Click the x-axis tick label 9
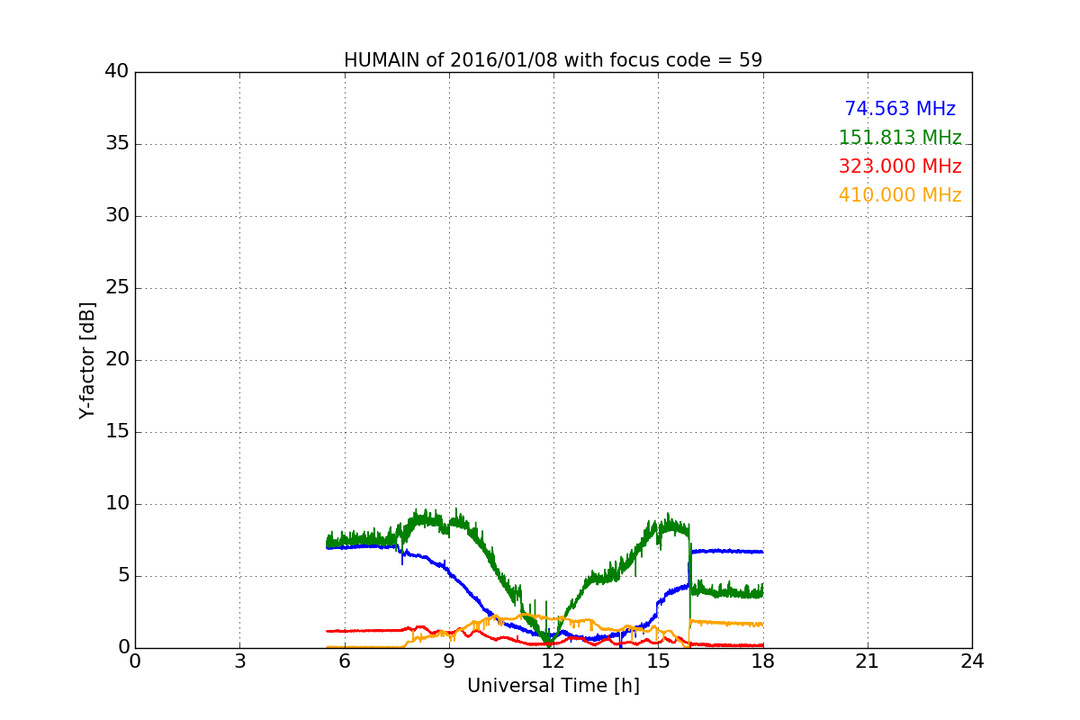 449,661
